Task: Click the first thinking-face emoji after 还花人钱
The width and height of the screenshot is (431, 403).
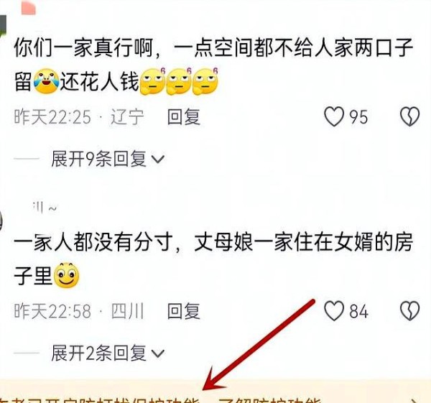Action: [153, 81]
